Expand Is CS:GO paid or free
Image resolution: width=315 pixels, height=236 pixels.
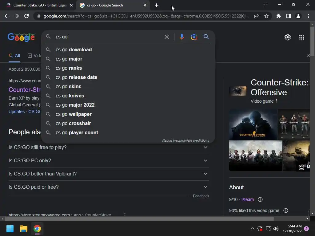click(x=109, y=187)
